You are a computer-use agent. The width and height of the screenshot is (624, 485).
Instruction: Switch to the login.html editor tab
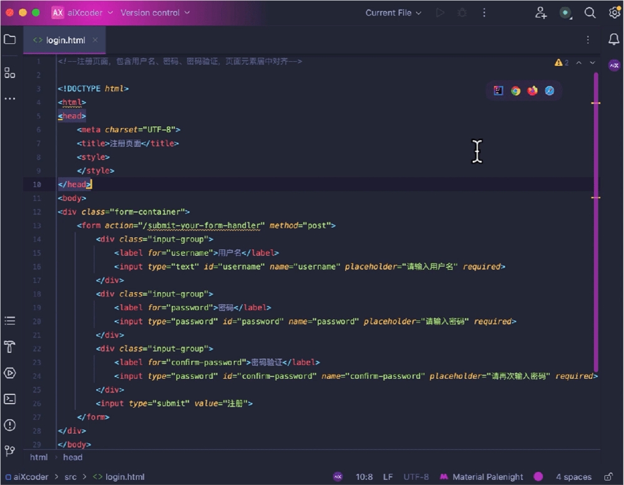pyautogui.click(x=64, y=39)
